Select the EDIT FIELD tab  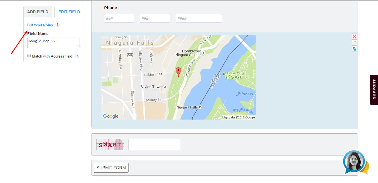[x=69, y=12]
